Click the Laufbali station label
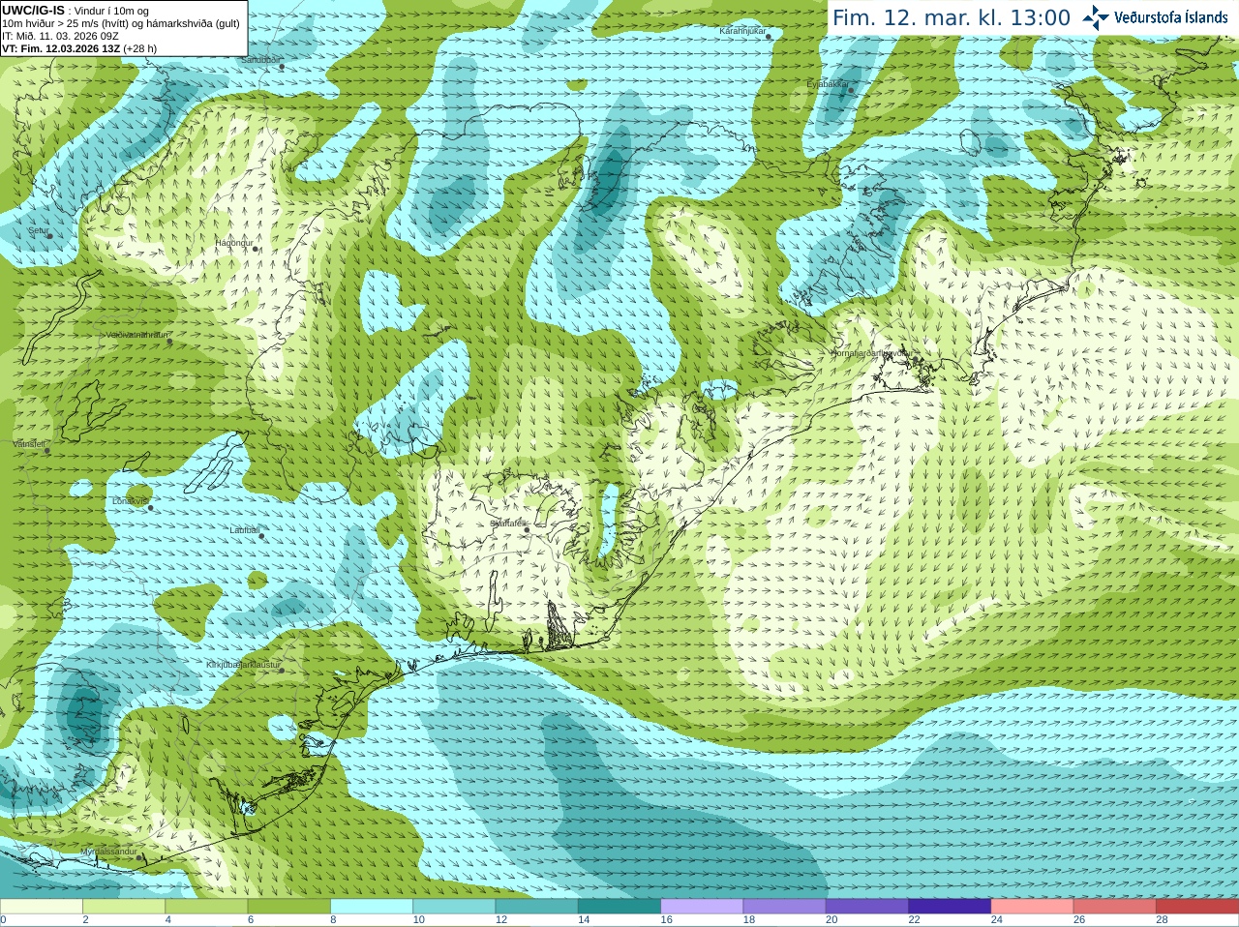This screenshot has width=1239, height=927. click(x=244, y=530)
